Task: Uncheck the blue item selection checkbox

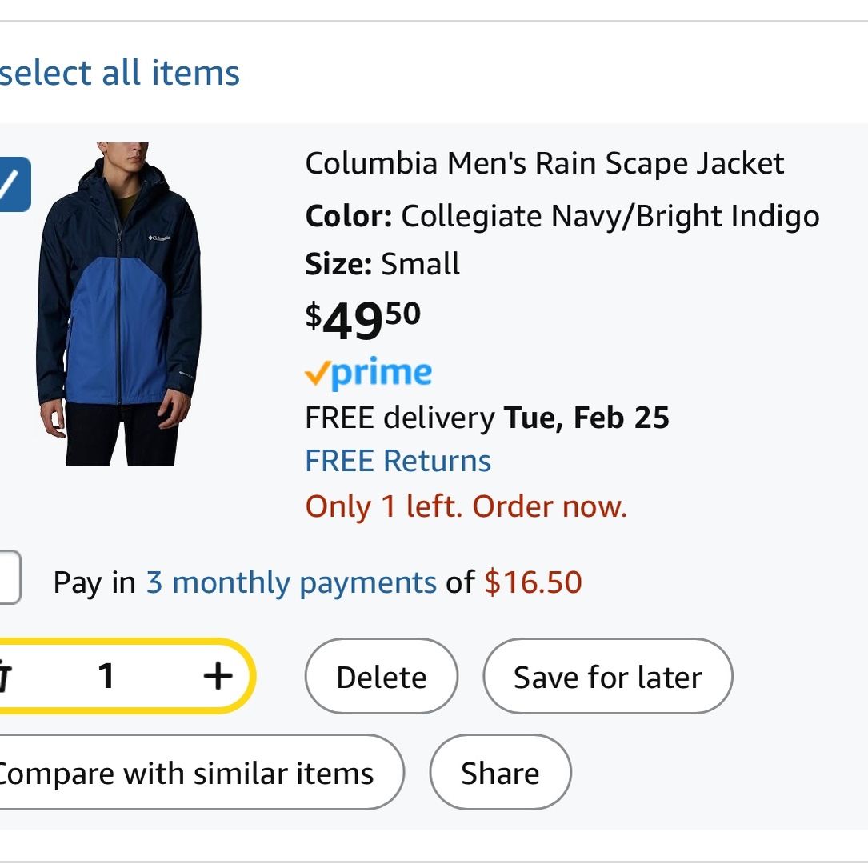Action: point(15,184)
